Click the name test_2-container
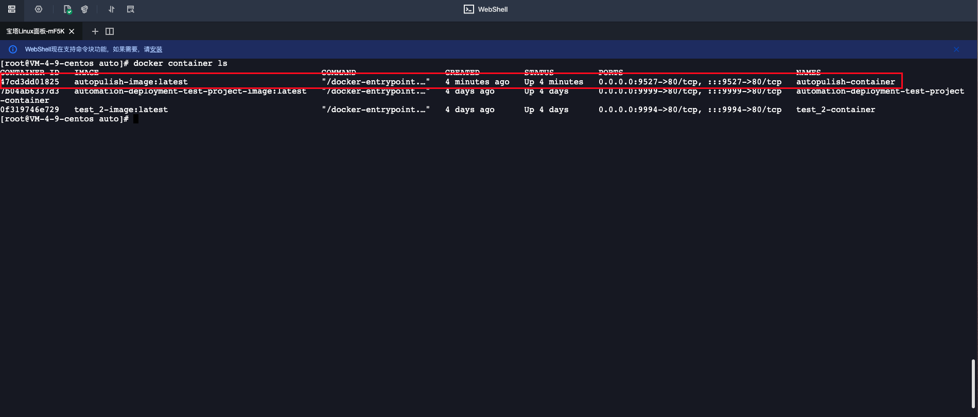The image size is (978, 417). tap(835, 110)
